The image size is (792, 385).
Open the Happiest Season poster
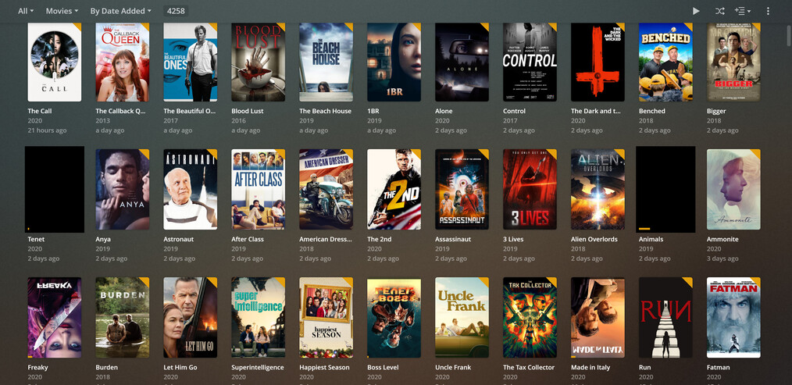click(326, 318)
